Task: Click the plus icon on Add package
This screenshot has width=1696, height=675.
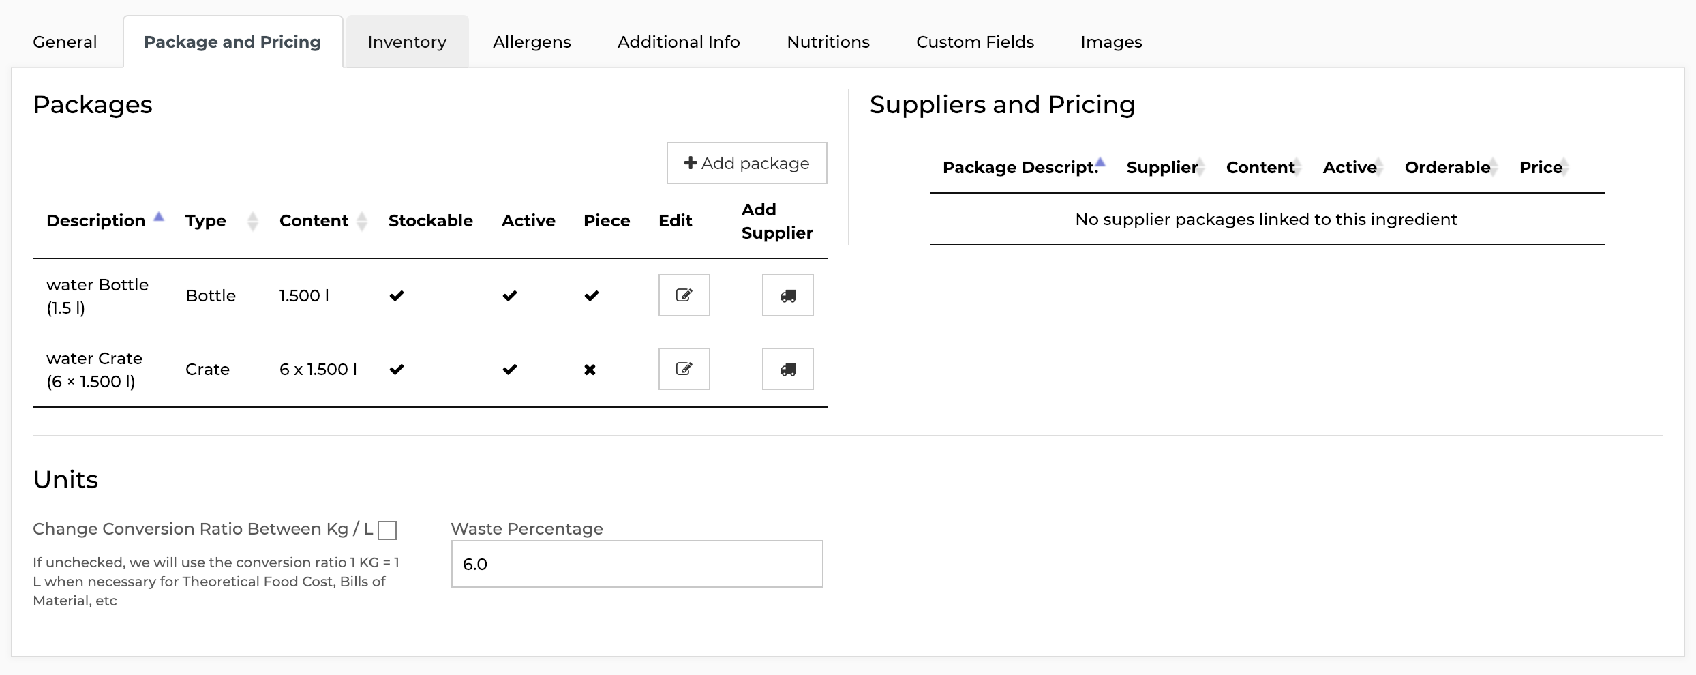Action: [690, 163]
